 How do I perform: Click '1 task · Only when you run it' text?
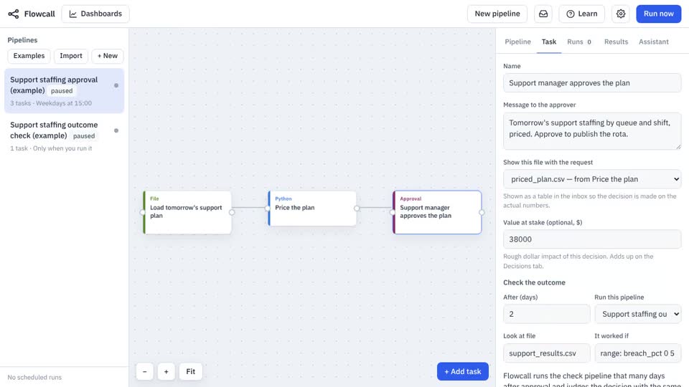(51, 148)
